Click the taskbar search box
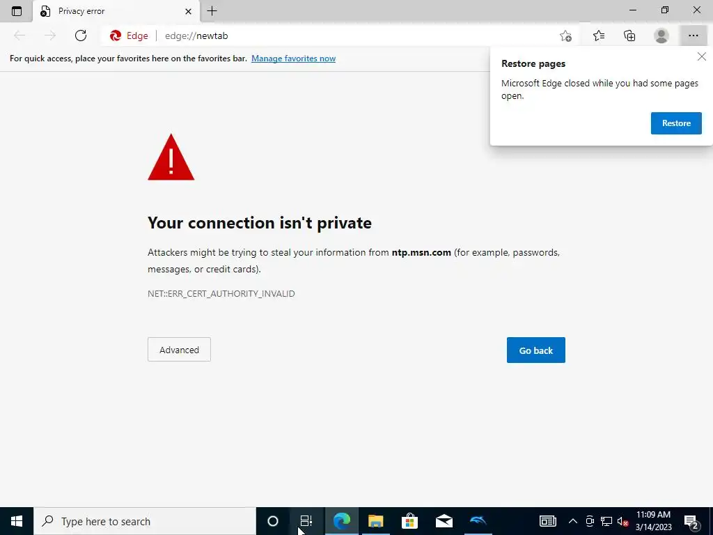713x535 pixels. pos(145,521)
